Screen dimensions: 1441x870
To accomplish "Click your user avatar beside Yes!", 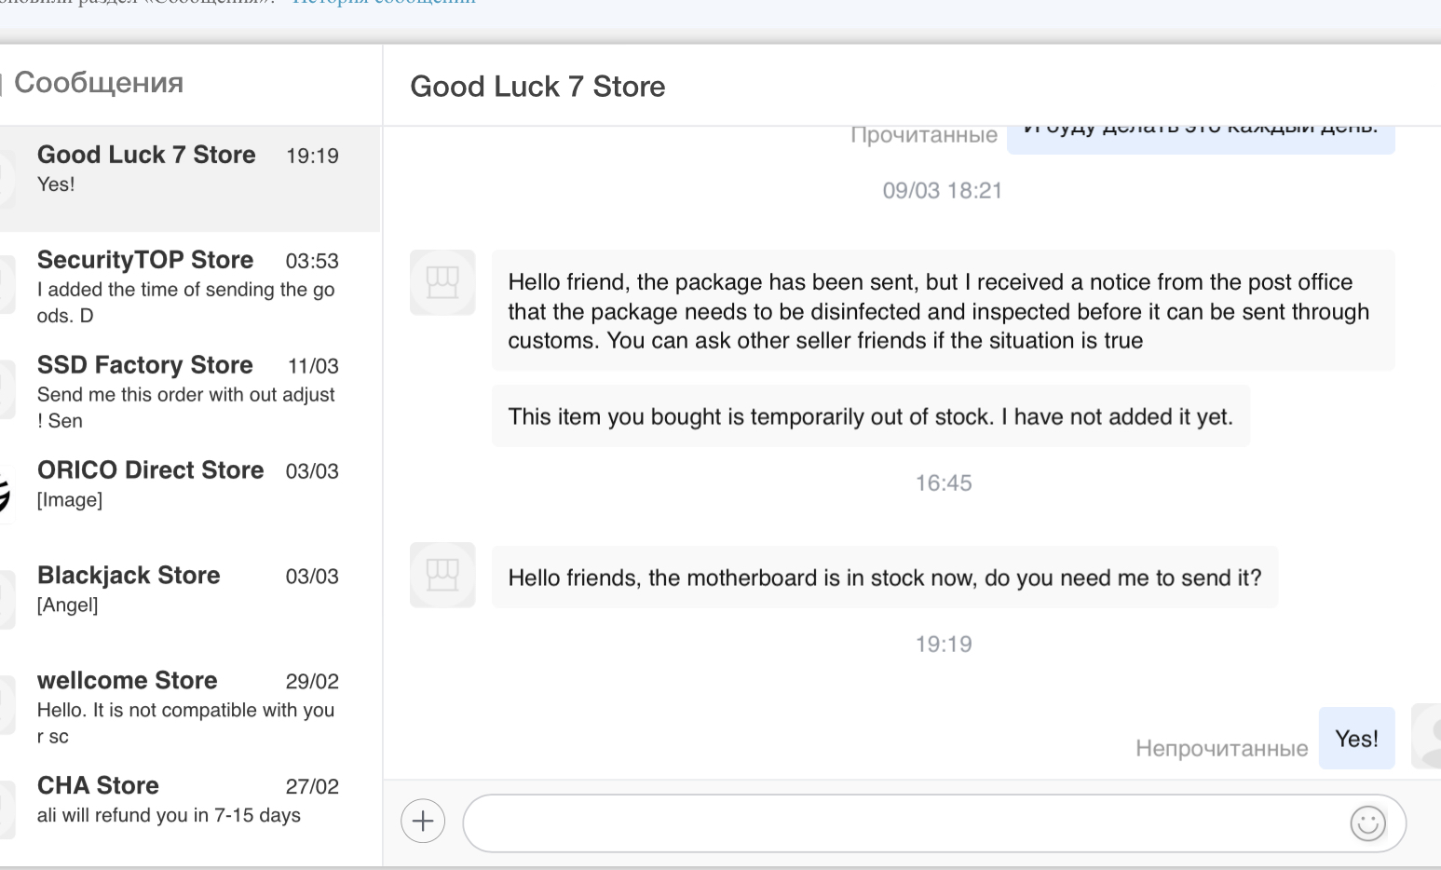I will pos(1428,737).
